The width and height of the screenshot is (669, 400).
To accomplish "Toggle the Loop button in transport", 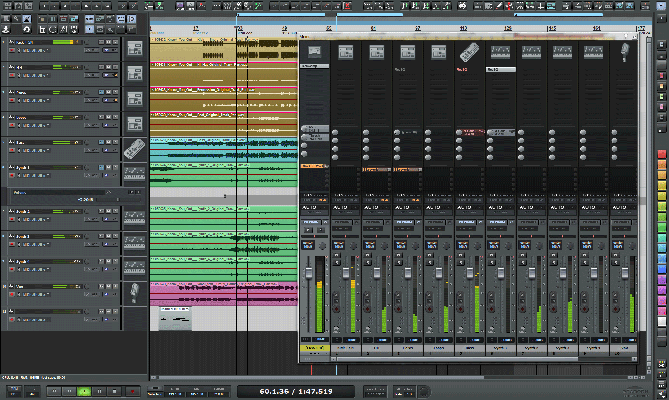I will [x=155, y=388].
